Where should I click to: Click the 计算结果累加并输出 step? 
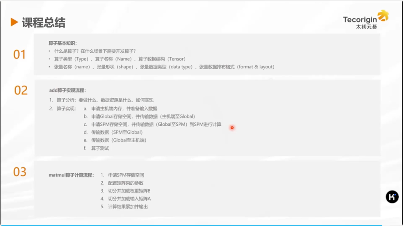tap(128, 206)
